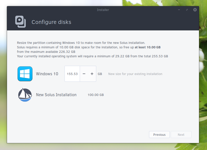Decrease Windows partition size with minus
Image resolution: width=207 pixels, height=150 pixels.
(x=84, y=74)
